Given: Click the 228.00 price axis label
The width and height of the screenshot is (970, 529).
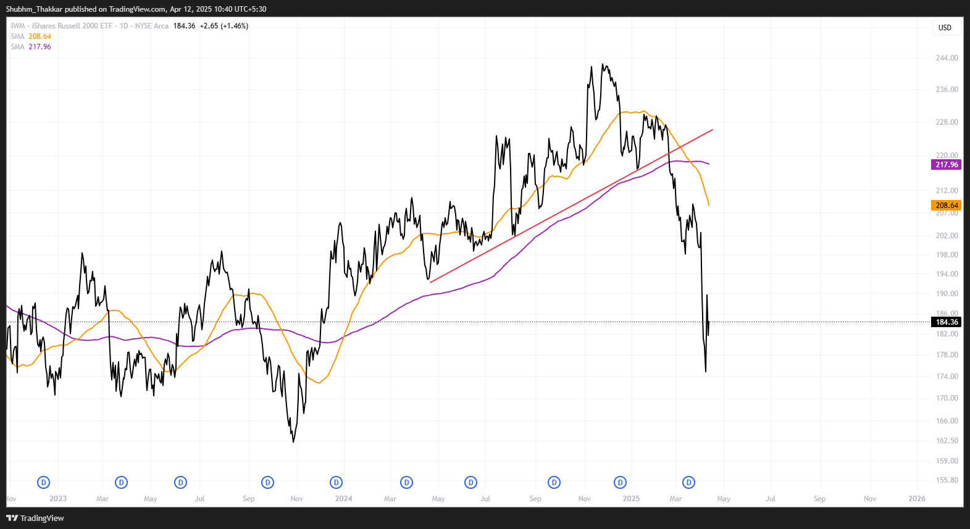Looking at the screenshot, I should [947, 122].
